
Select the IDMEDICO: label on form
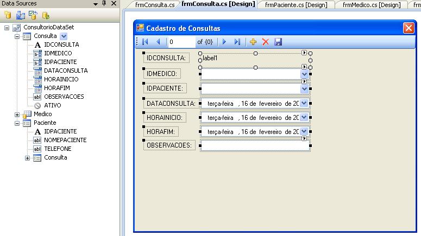click(162, 74)
